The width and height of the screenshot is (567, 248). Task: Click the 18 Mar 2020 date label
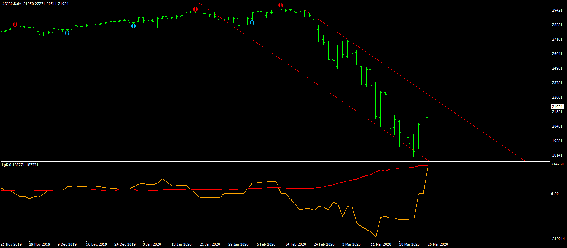coord(409,244)
